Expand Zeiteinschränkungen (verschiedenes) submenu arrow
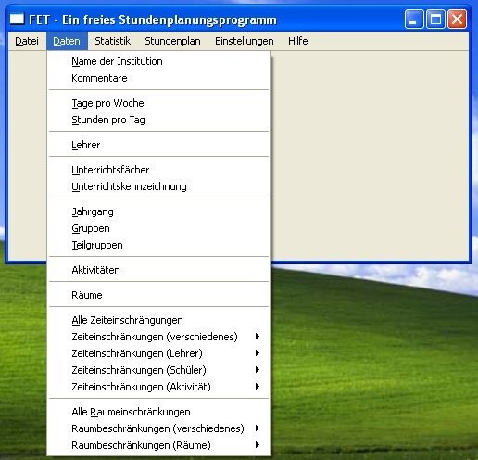Image resolution: width=478 pixels, height=460 pixels. tap(258, 337)
